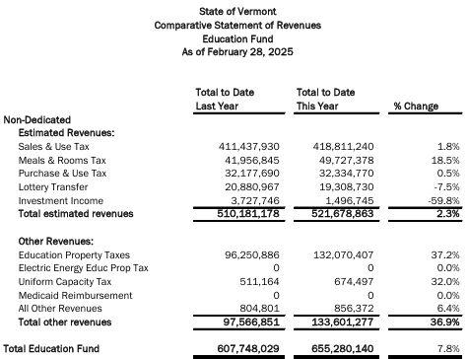The height and width of the screenshot is (359, 469).
Task: Click the value 856,372
Action: click(x=354, y=309)
